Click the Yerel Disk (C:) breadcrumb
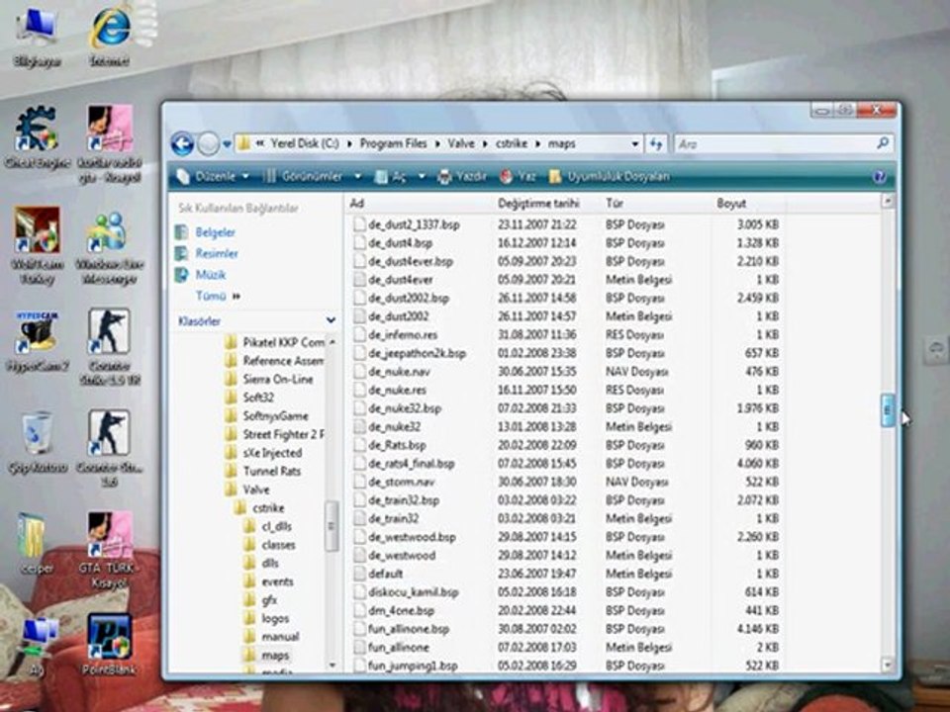Viewport: 950px width, 712px height. [304, 144]
